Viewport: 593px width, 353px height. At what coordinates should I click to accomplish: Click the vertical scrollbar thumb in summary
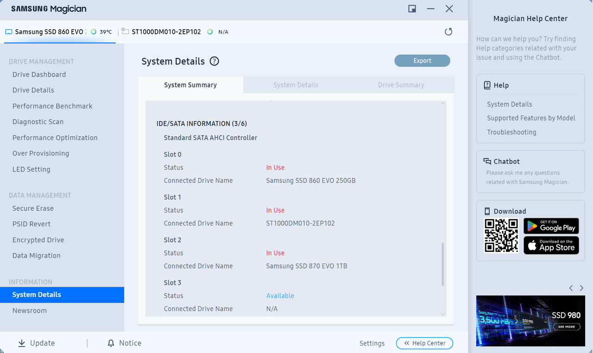coord(442,264)
